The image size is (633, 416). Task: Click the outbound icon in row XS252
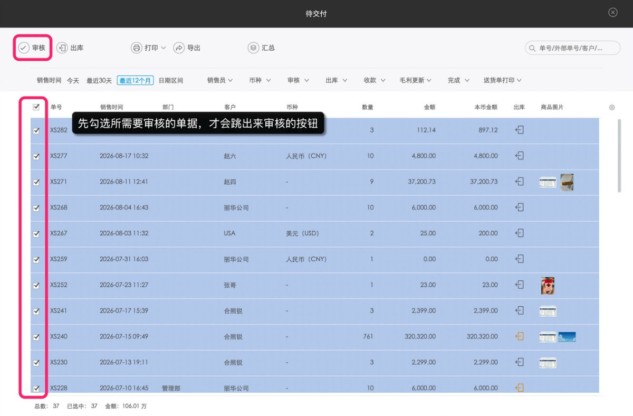coord(520,285)
